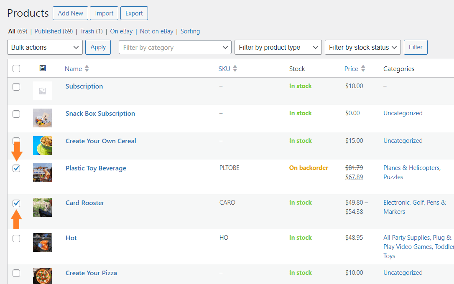The height and width of the screenshot is (284, 454).
Task: Check the Hot product row
Action: (x=16, y=238)
